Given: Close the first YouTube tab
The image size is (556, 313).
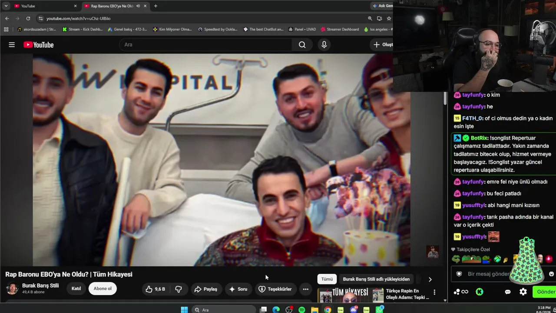Looking at the screenshot, I should point(75,6).
